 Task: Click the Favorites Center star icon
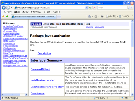click(3, 16)
